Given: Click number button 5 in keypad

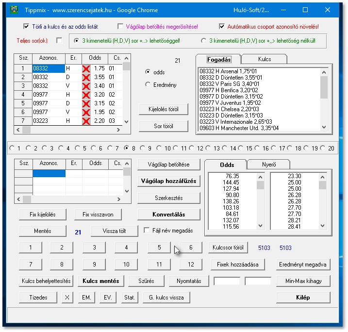Looking at the screenshot, I should pos(159,248).
